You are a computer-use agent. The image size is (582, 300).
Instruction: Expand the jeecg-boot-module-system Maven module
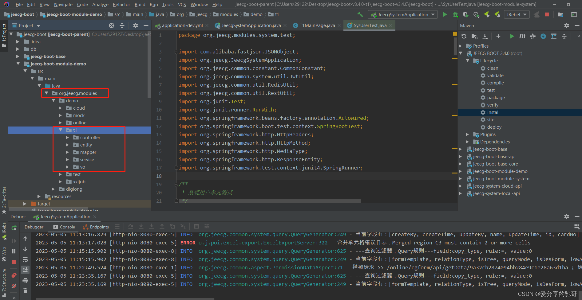tap(460, 179)
